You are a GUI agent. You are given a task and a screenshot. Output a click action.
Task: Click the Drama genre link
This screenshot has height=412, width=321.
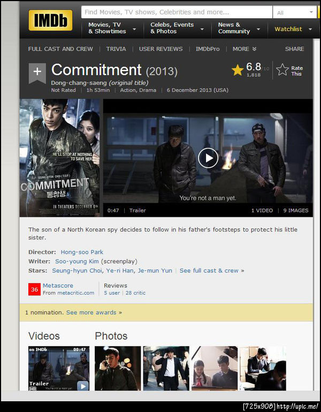coord(148,90)
